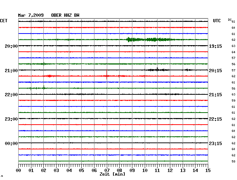Select minute tick label 10 on axis
The image size is (237, 180).
click(145, 170)
